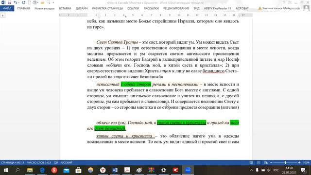The width and height of the screenshot is (311, 175).
Task: Open Microsoft Store from taskbar
Action: [x=78, y=170]
